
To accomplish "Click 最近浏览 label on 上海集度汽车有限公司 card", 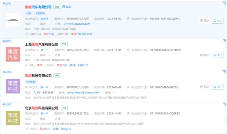I will (7, 41).
